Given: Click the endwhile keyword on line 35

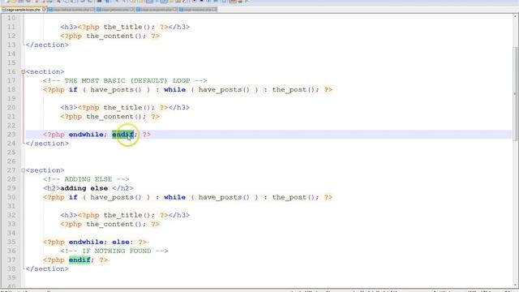Looking at the screenshot, I should pos(86,242).
